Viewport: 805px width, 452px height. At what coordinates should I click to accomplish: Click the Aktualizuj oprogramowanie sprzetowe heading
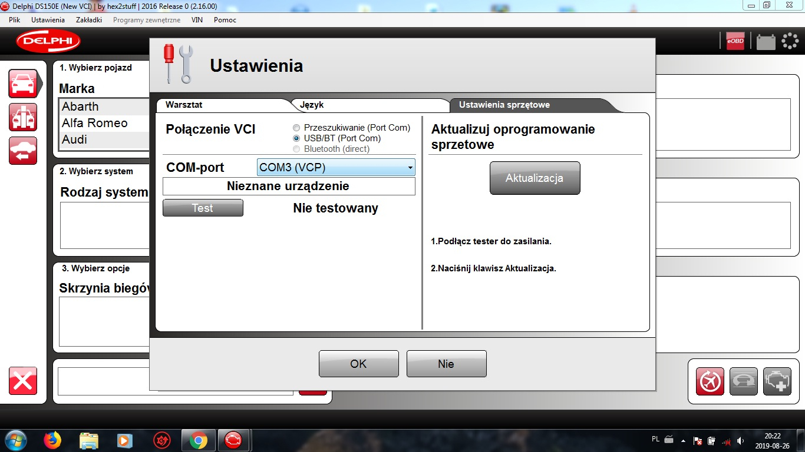(513, 137)
